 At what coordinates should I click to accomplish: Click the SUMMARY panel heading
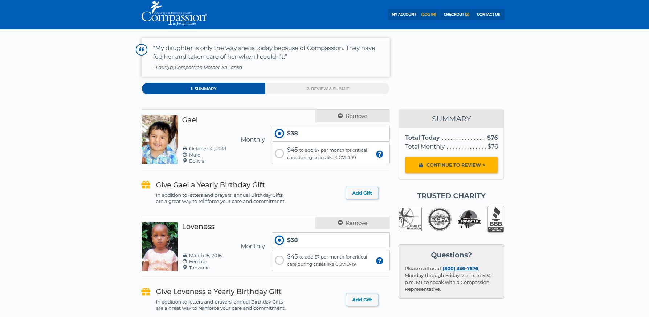(x=451, y=119)
